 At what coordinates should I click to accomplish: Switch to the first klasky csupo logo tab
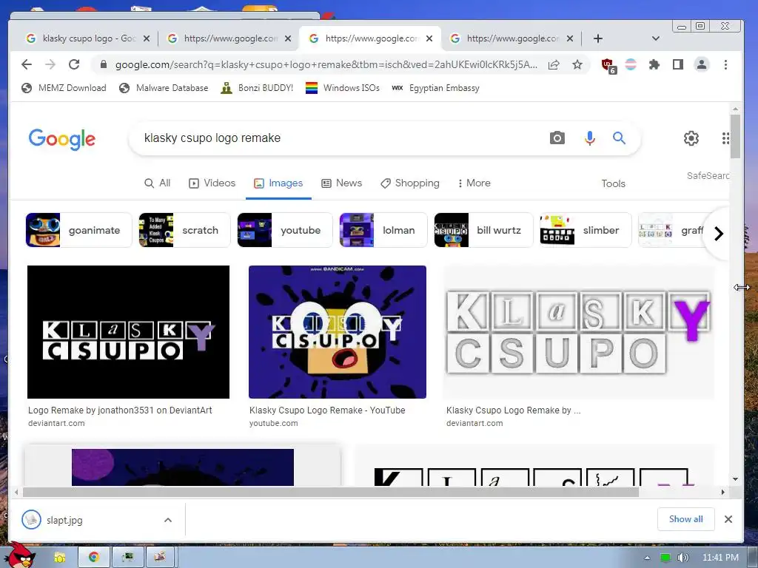point(89,38)
